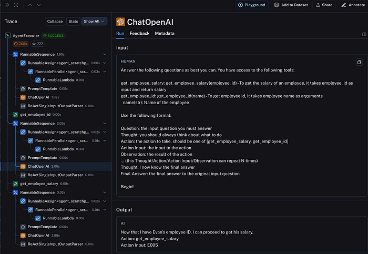Toggle the right side panel layout icon
This screenshot has width=368, height=254.
click(x=364, y=34)
